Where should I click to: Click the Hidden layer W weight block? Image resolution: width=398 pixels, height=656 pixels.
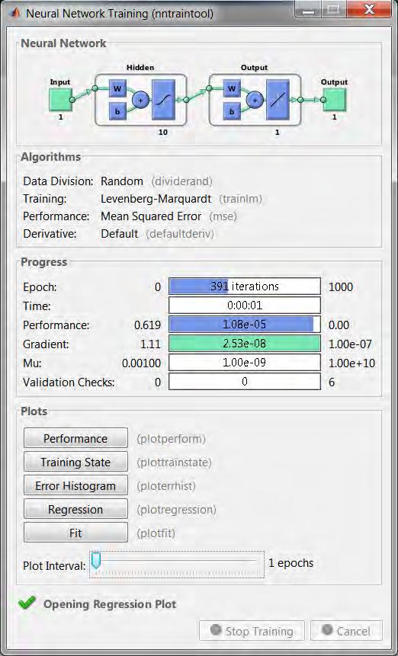[117, 88]
